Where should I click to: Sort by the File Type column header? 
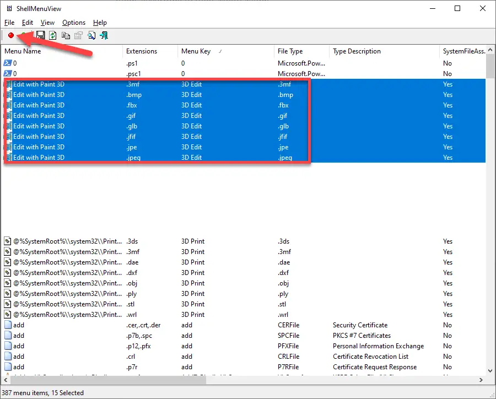(302, 51)
